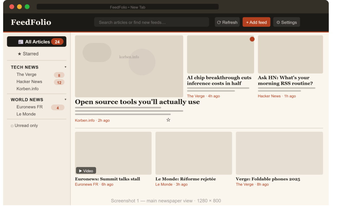Open headline "AI chip breakthrough cuts inference costs"
The height and width of the screenshot is (210, 337).
219,81
